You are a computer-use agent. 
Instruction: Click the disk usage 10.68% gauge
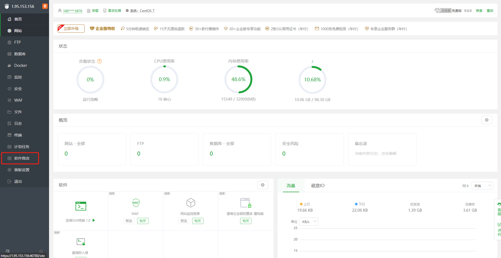(x=312, y=80)
